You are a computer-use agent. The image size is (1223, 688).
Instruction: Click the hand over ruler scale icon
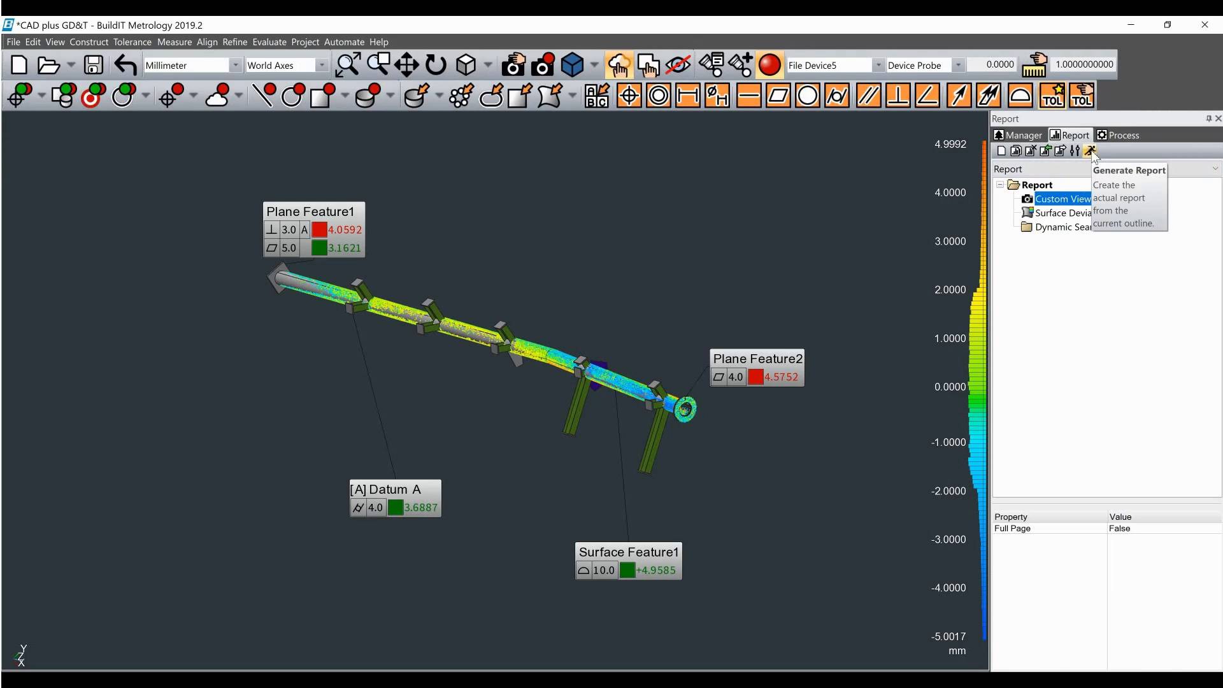pyautogui.click(x=1035, y=65)
